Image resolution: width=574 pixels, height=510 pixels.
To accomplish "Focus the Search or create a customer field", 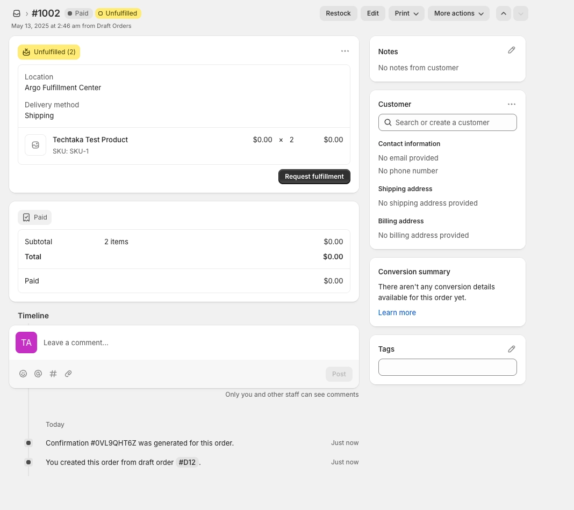I will [447, 122].
